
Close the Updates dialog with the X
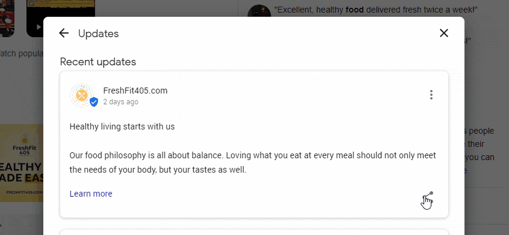click(x=444, y=33)
